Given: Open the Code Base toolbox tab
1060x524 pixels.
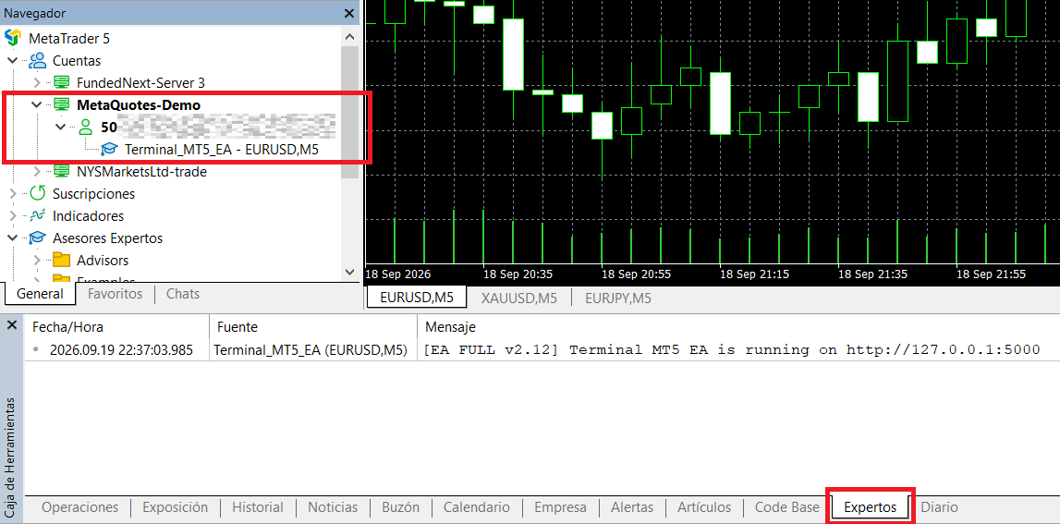Looking at the screenshot, I should point(786,507).
